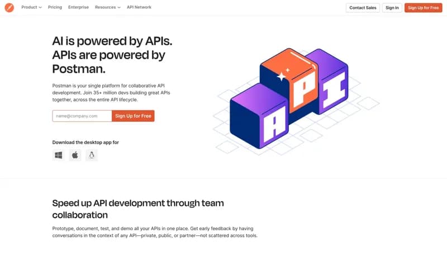447x256 pixels.
Task: Click the API blocks hero illustration
Action: 297,101
